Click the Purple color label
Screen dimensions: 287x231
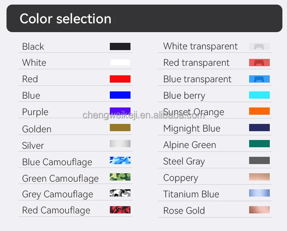pyautogui.click(x=35, y=112)
